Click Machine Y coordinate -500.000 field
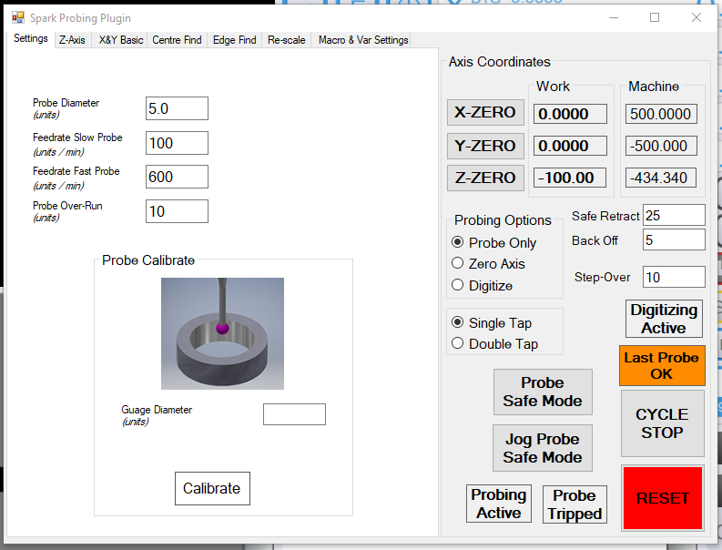This screenshot has height=550, width=722. (661, 146)
